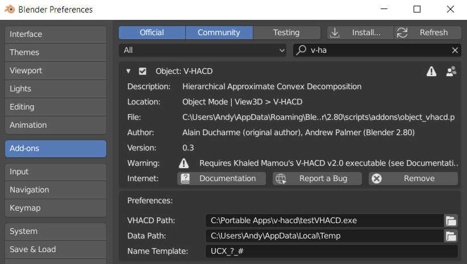Click the Blender logo in the title bar
Image resolution: width=467 pixels, height=264 pixels.
tap(10, 9)
